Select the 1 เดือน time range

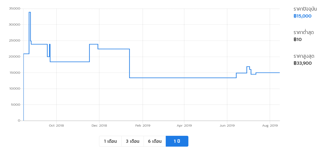click(110, 141)
